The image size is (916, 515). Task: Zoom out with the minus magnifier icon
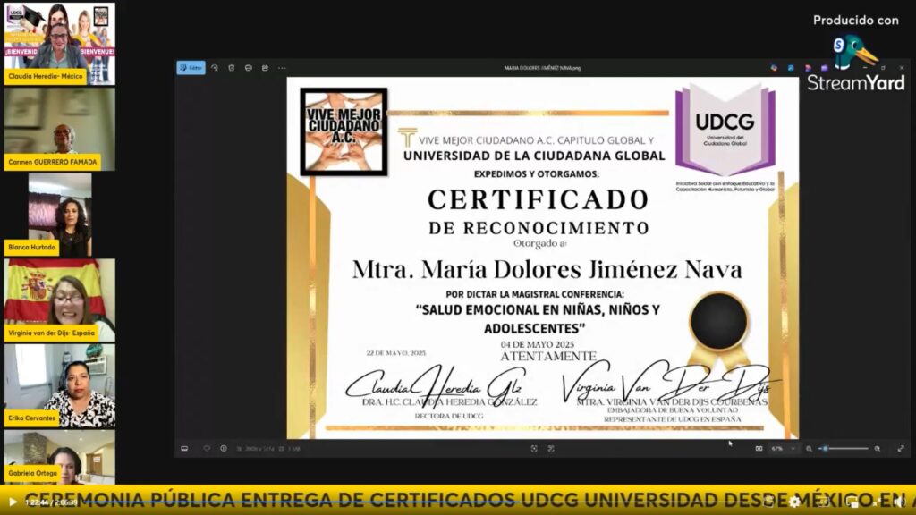809,449
